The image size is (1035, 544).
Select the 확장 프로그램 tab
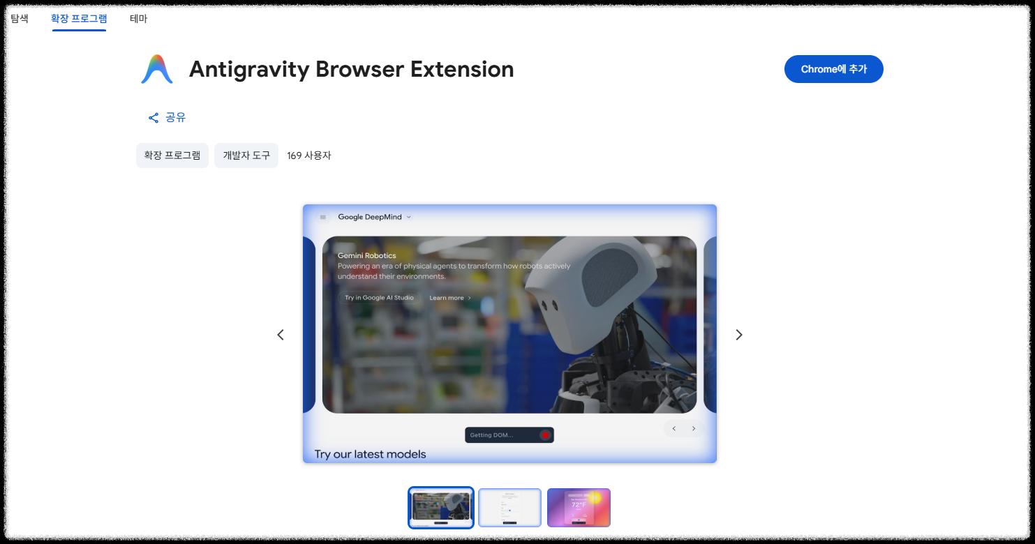(79, 19)
